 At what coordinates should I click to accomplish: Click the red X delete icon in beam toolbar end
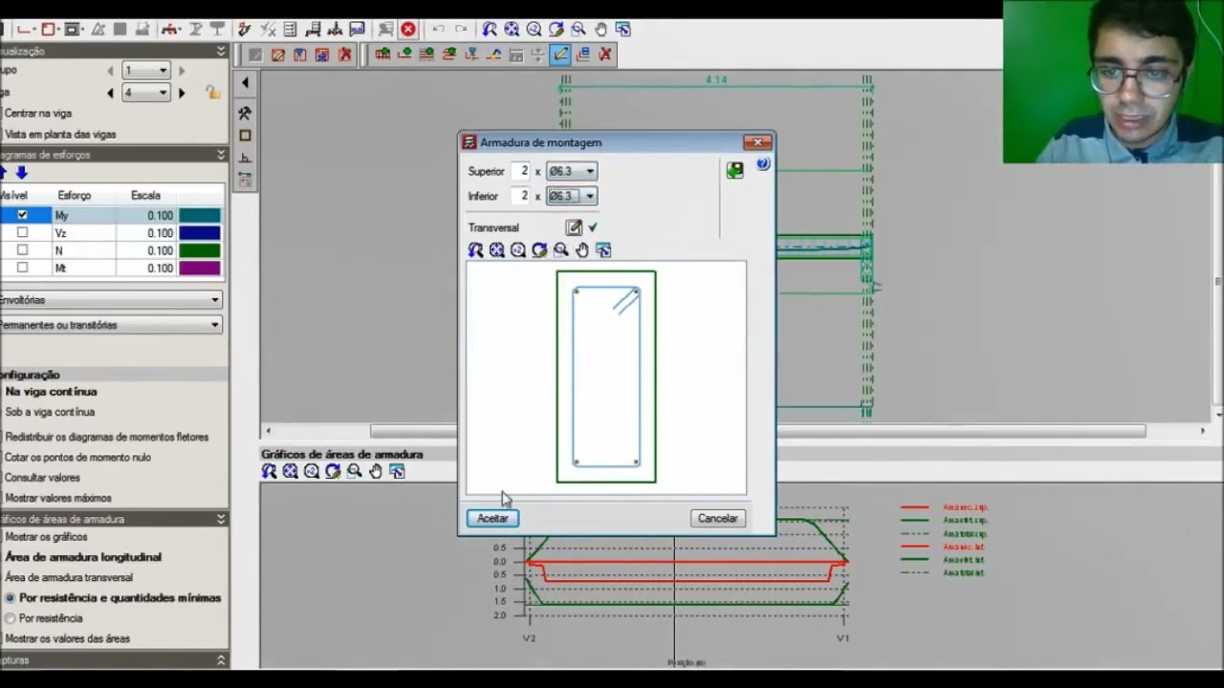click(604, 54)
